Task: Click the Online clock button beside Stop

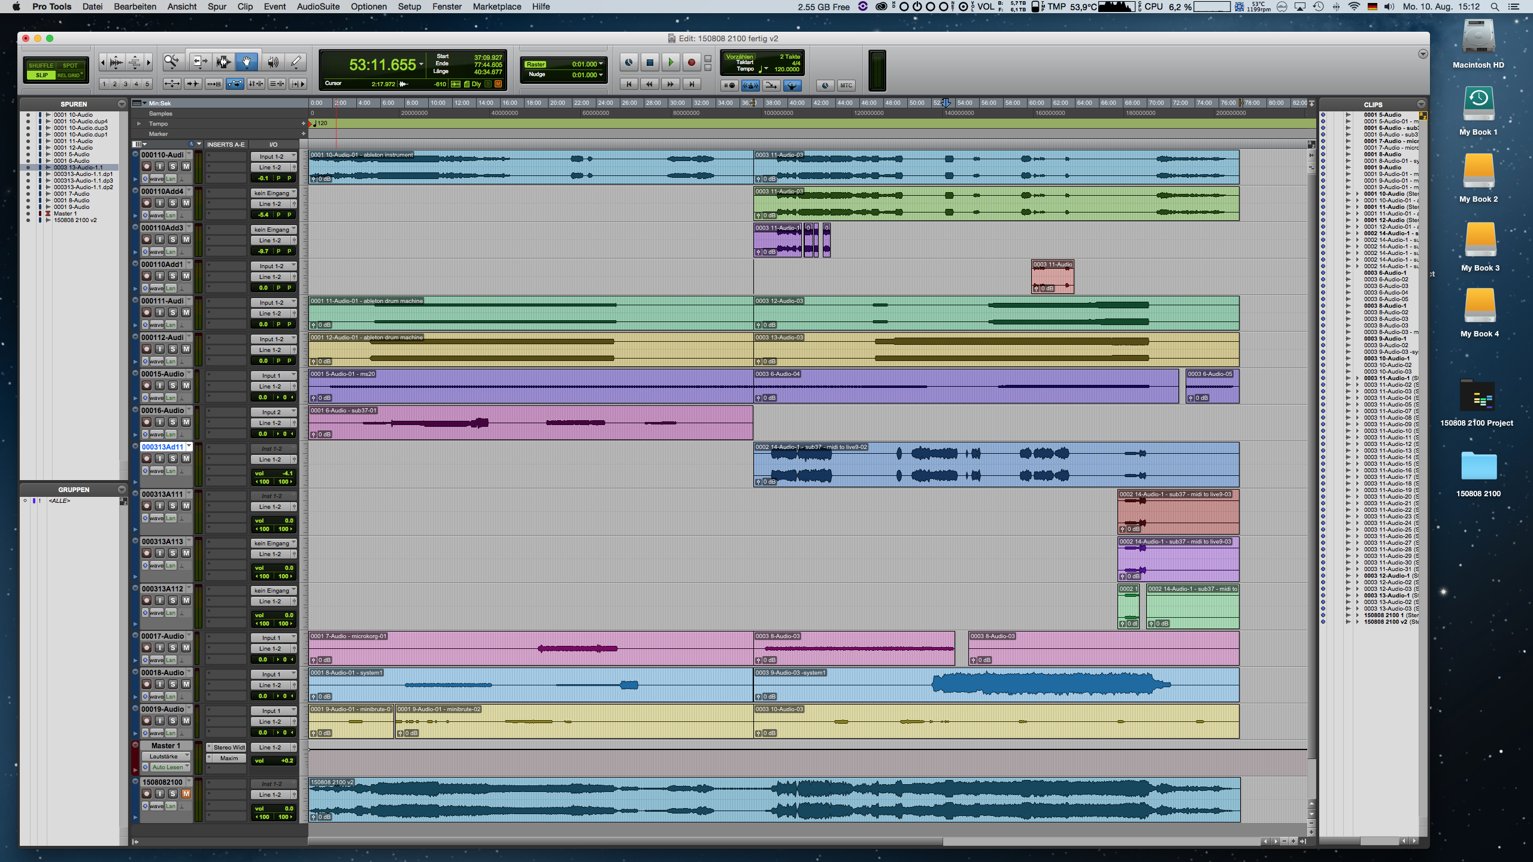Action: [x=628, y=62]
